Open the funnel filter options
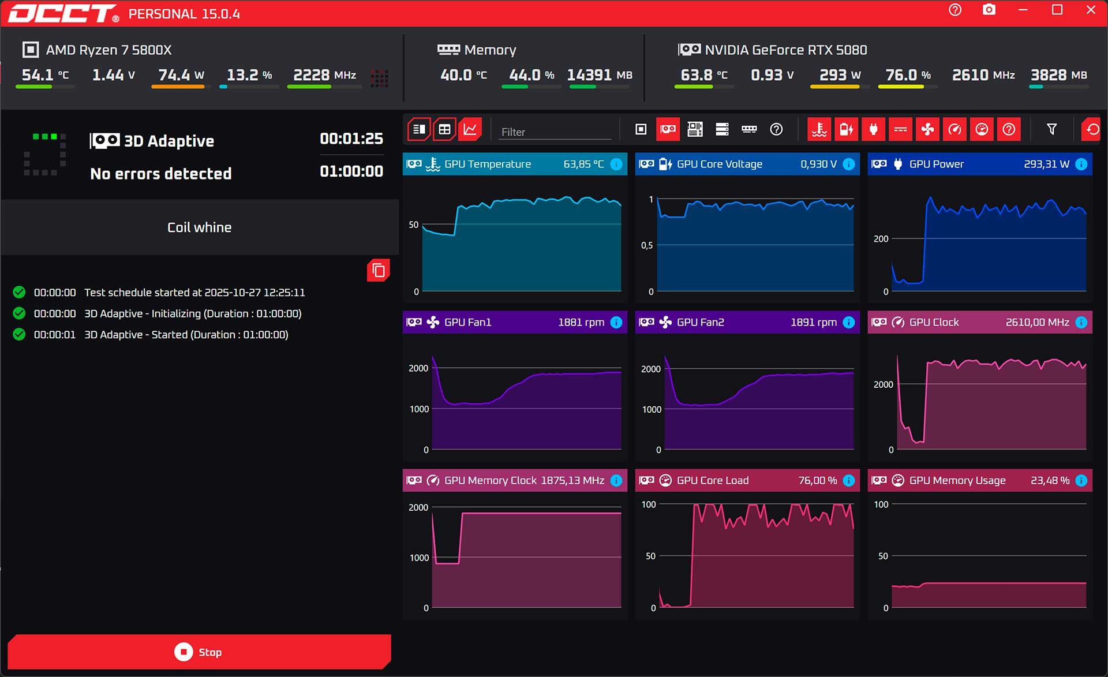 (1051, 129)
